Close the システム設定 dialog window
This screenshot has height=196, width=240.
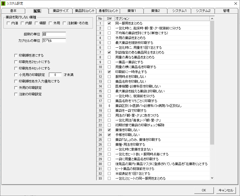coord(235,3)
